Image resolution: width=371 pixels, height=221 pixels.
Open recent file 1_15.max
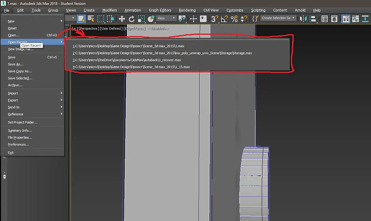[x=177, y=67]
